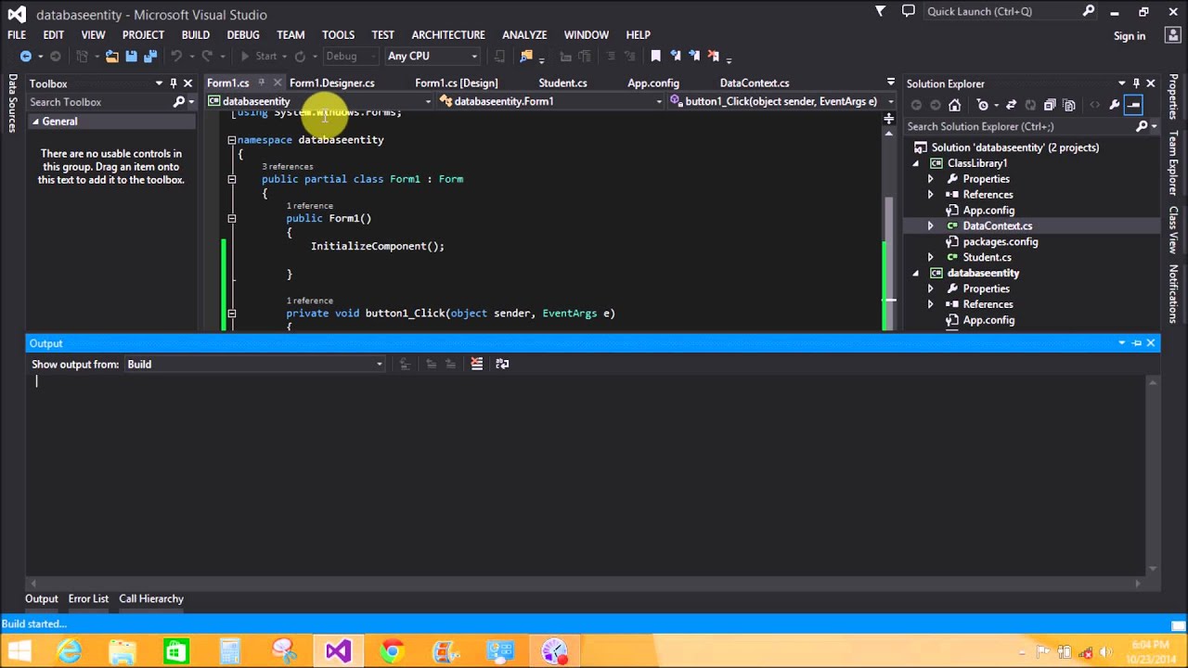Open Properties wrench icon in Solution Explorer
Viewport: 1188px width, 668px height.
pyautogui.click(x=1114, y=105)
